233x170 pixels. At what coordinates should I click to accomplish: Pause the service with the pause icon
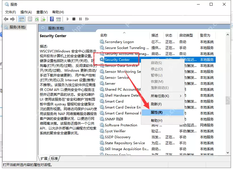click(x=80, y=19)
